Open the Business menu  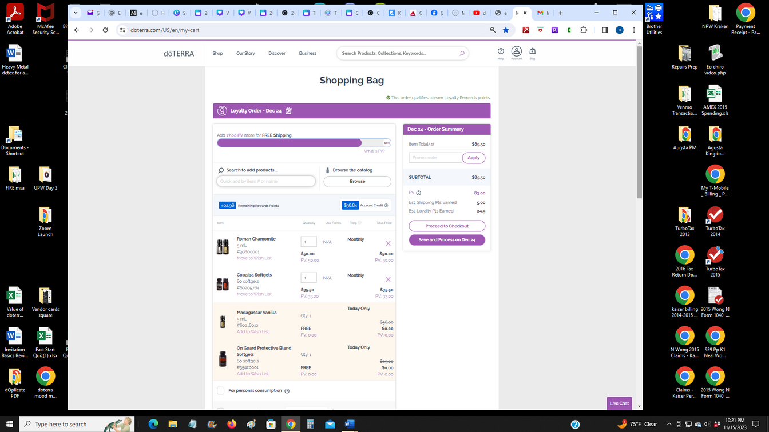[308, 53]
